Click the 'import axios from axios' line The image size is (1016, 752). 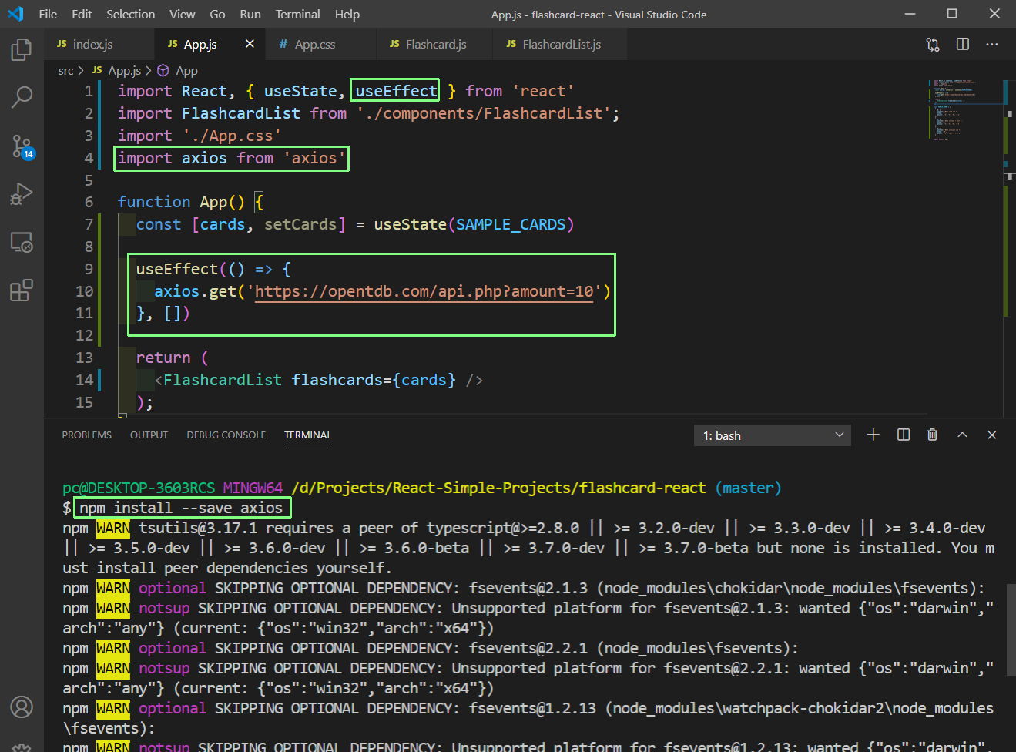pyautogui.click(x=231, y=158)
